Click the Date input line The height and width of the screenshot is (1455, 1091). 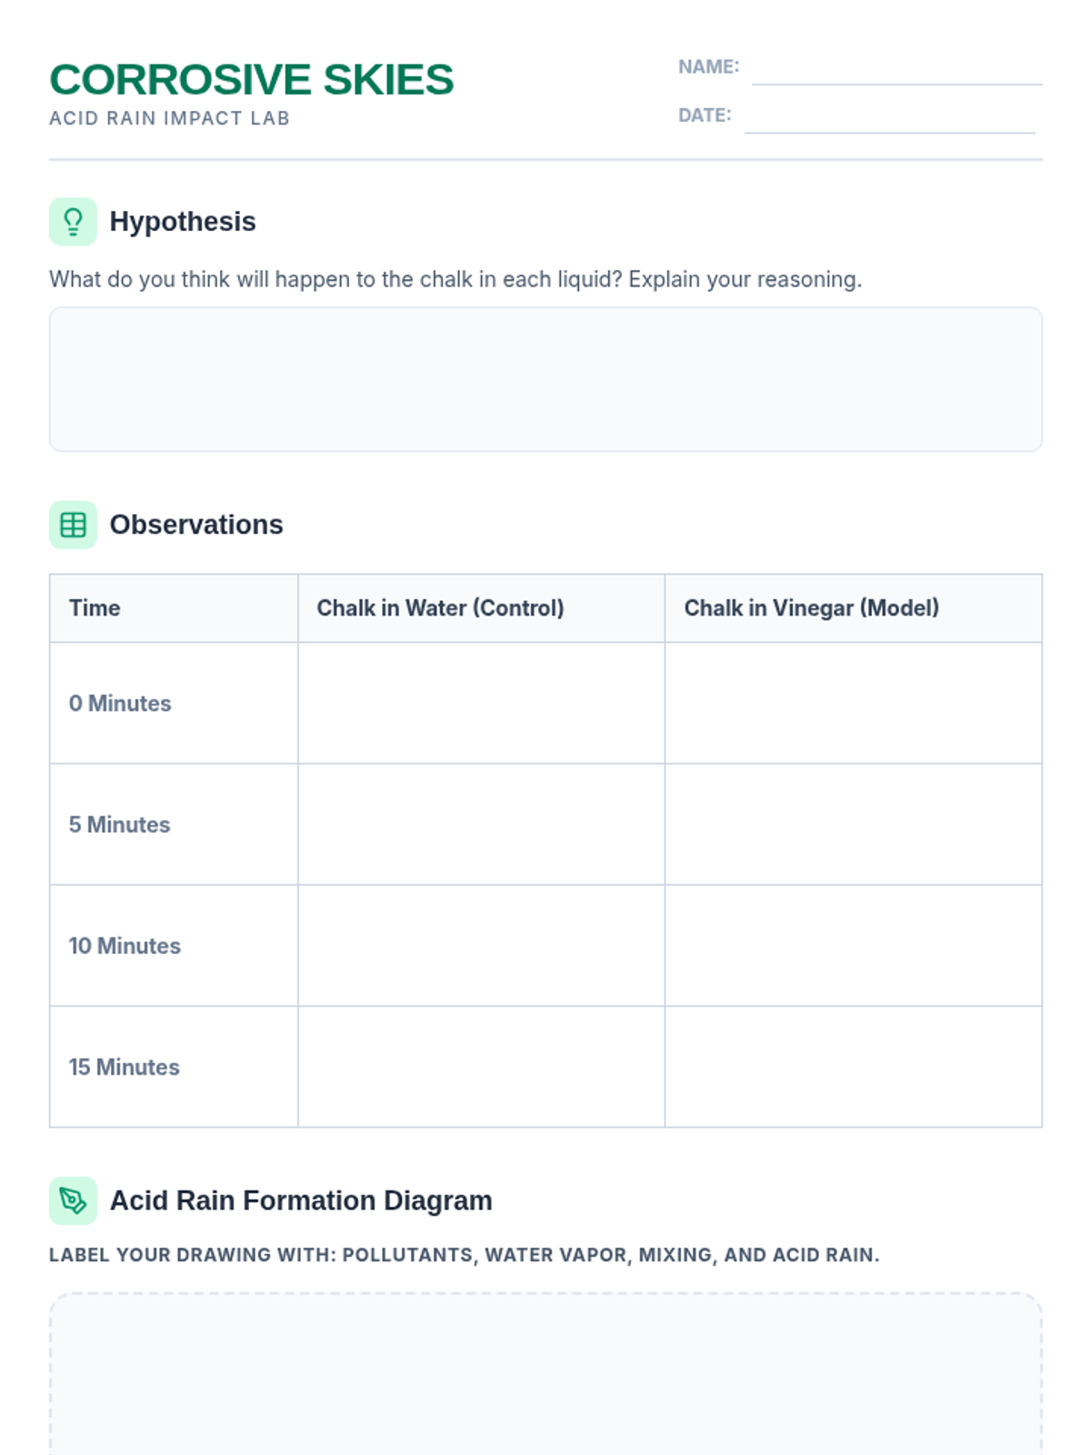[888, 117]
